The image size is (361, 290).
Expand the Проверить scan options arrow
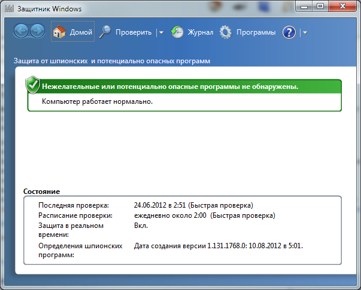[162, 33]
